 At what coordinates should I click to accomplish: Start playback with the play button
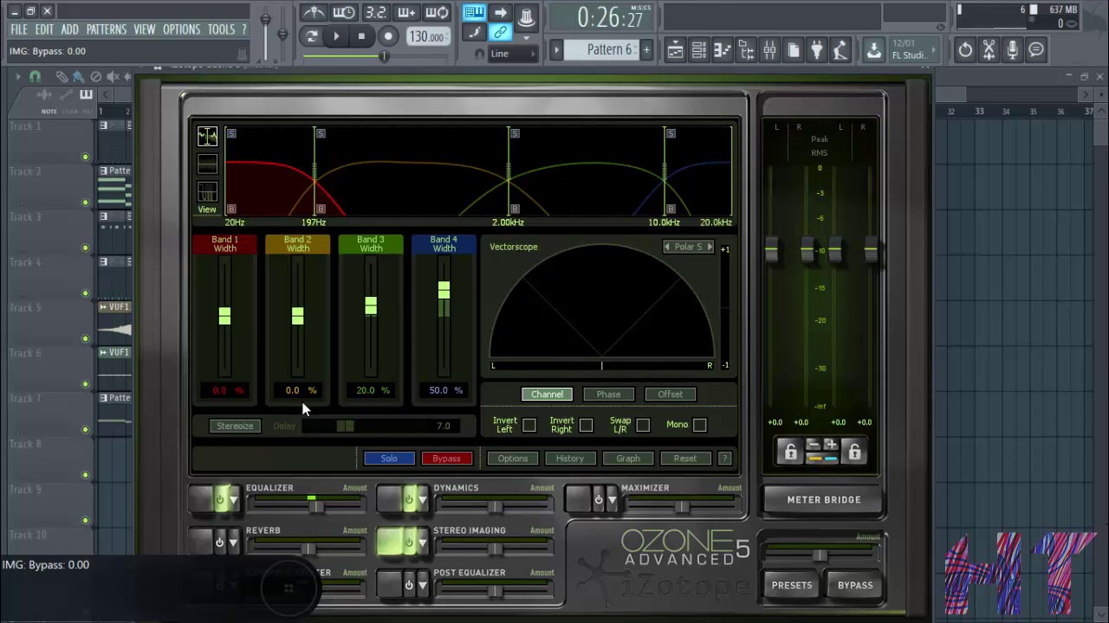[336, 36]
